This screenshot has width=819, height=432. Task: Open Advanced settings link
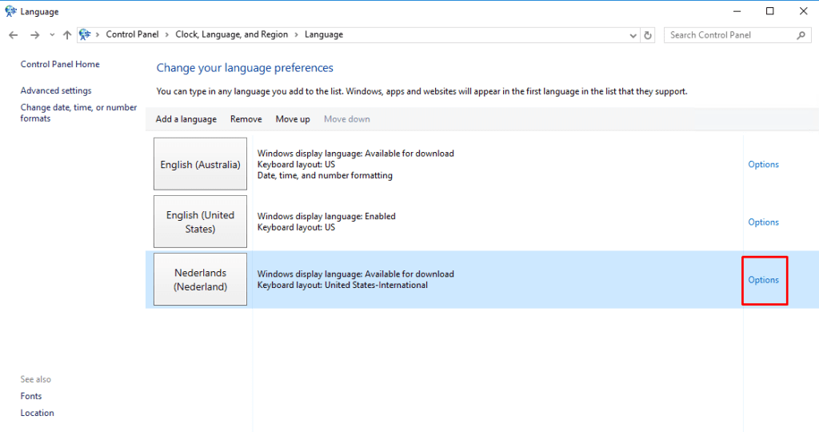[56, 90]
